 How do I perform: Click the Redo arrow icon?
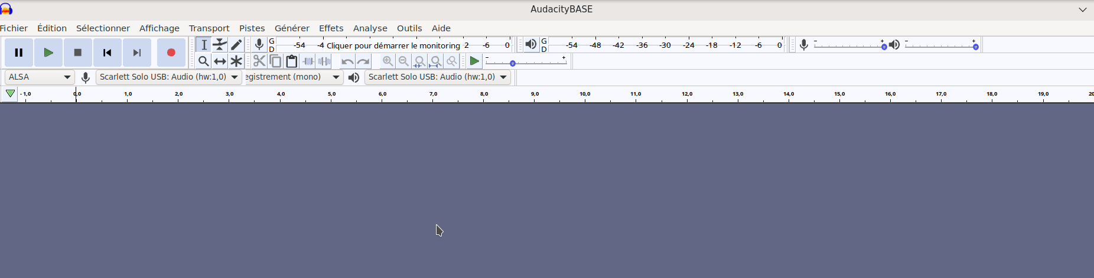[x=363, y=61]
